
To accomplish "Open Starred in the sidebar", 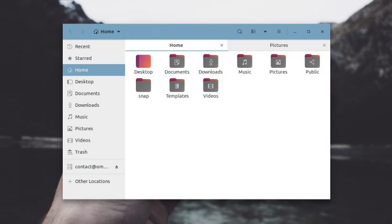I will [94, 58].
